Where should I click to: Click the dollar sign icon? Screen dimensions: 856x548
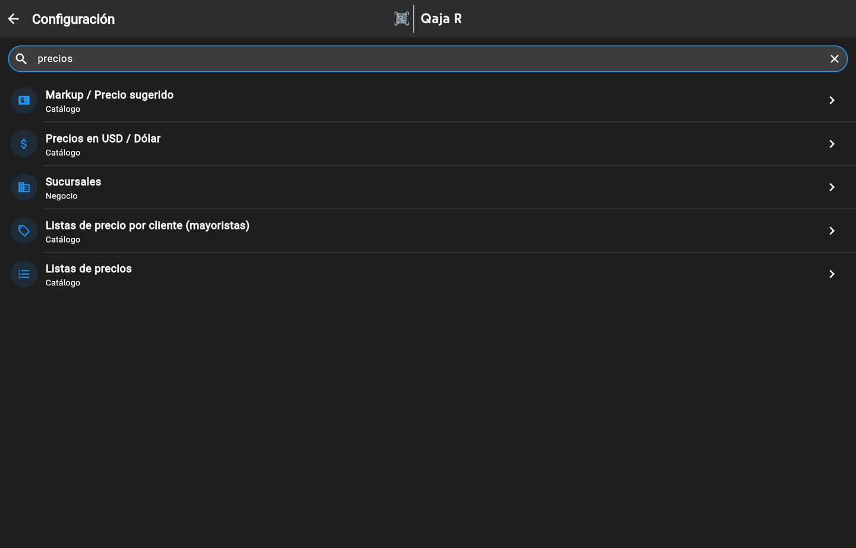coord(24,144)
